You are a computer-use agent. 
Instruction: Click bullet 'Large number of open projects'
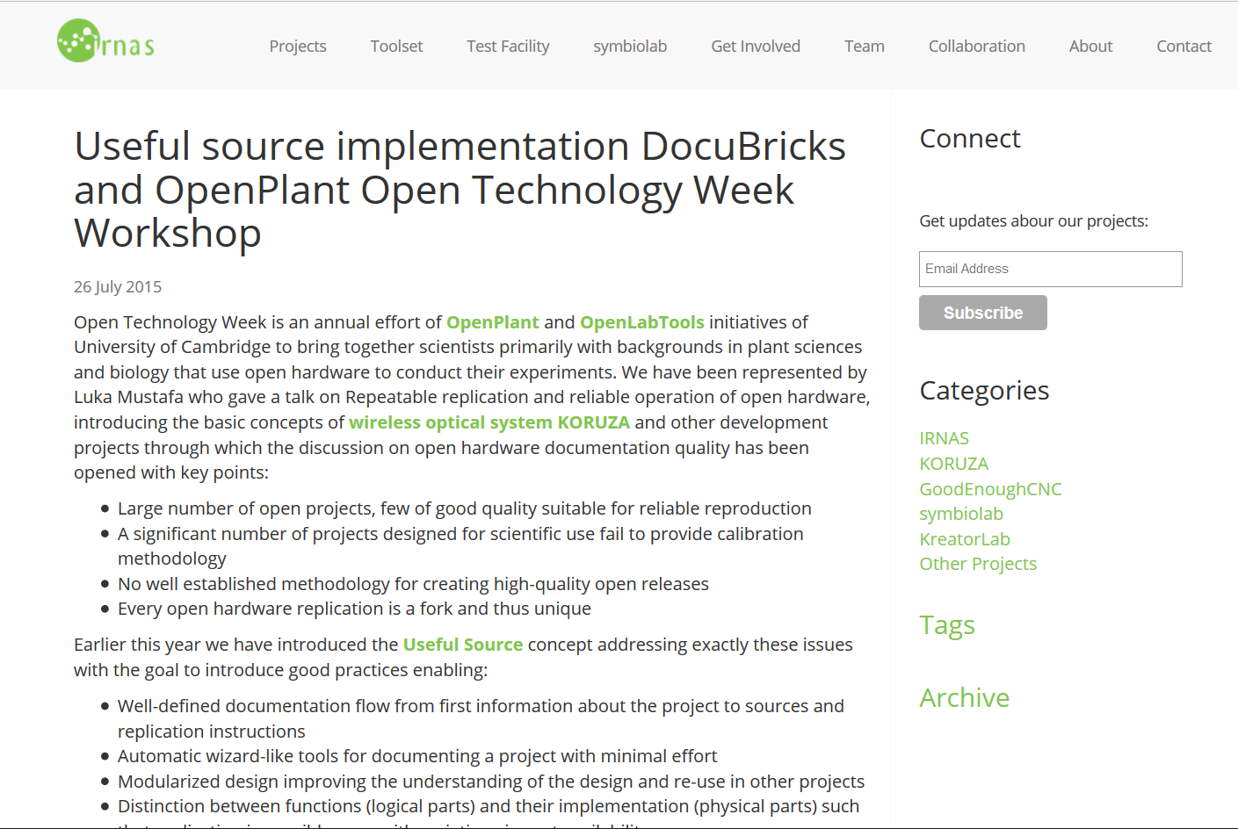pos(465,508)
